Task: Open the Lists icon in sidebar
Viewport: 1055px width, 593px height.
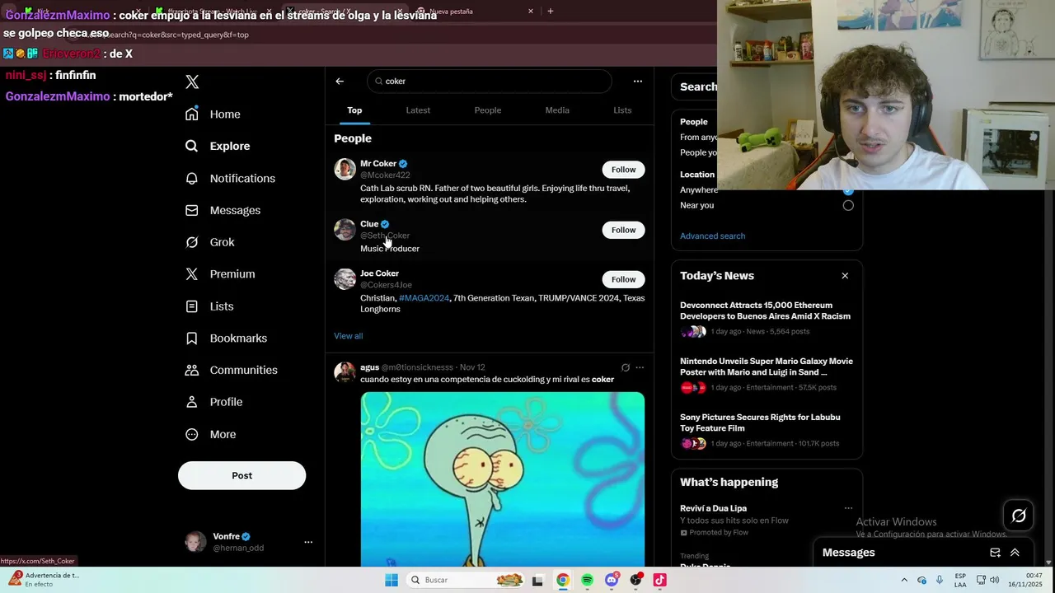Action: (x=192, y=306)
